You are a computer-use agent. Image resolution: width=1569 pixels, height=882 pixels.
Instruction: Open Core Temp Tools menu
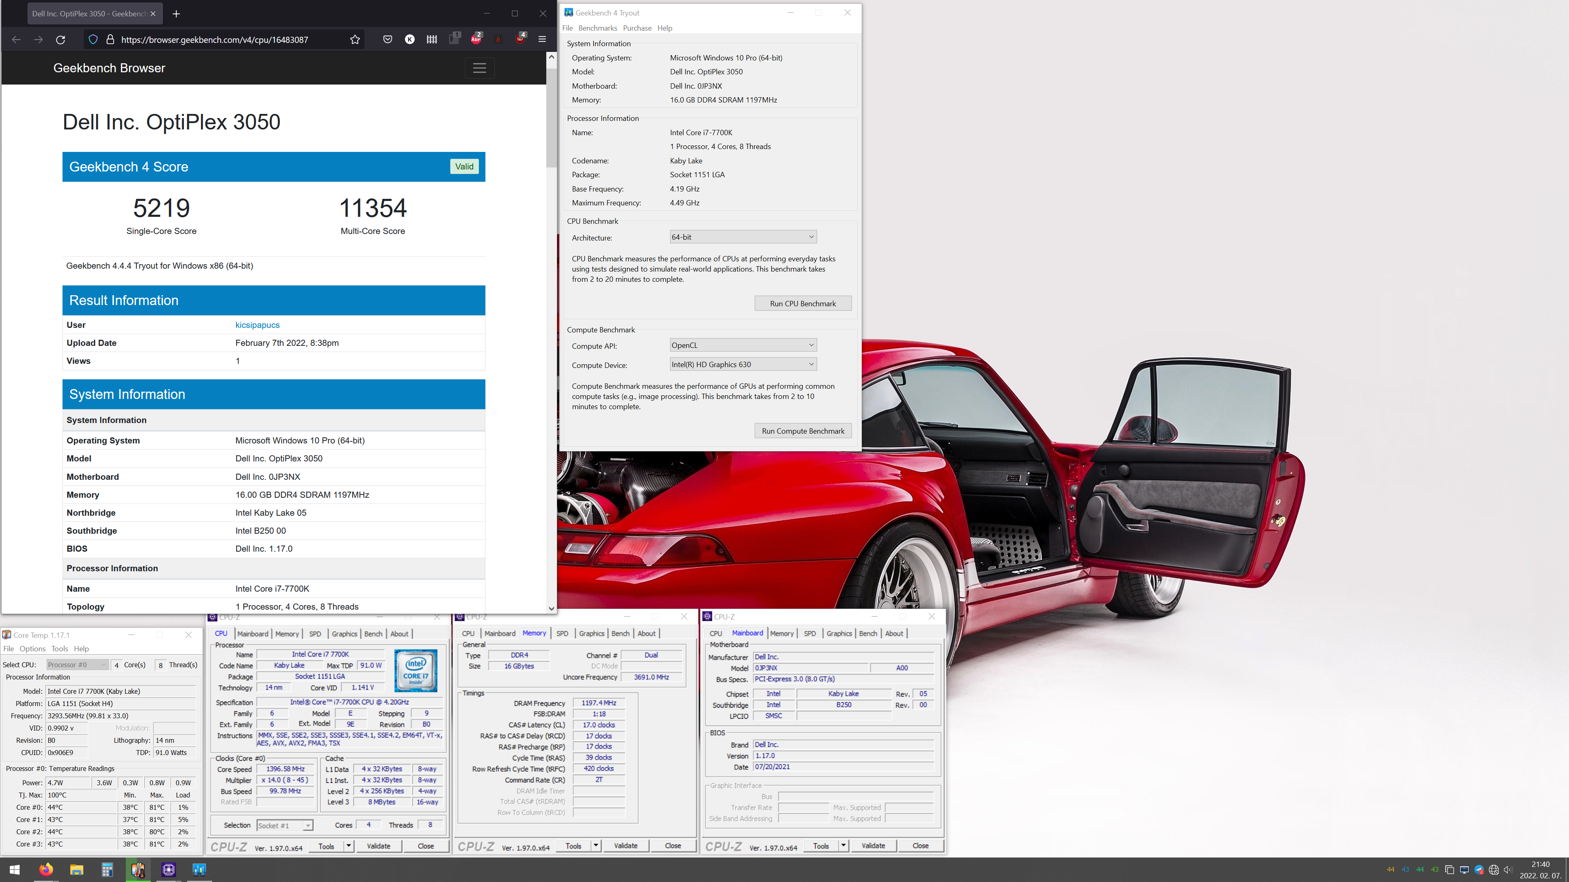click(60, 649)
